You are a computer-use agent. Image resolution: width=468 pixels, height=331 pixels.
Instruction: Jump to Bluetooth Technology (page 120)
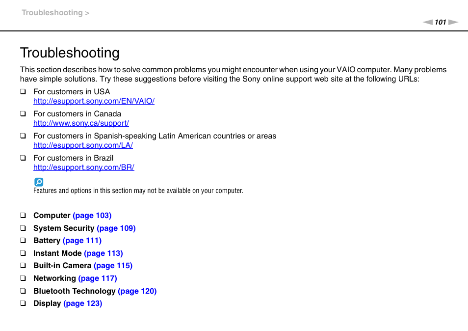point(137,291)
